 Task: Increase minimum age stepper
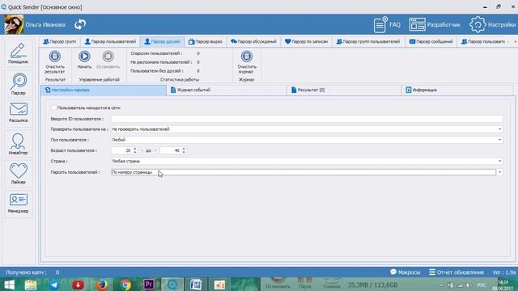135,149
